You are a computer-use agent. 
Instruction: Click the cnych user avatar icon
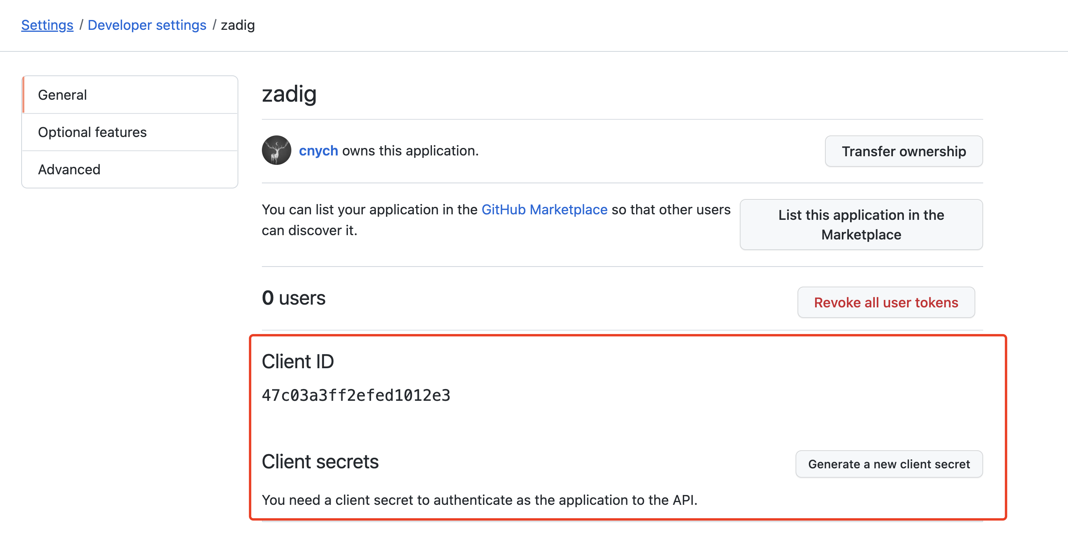[x=277, y=150]
